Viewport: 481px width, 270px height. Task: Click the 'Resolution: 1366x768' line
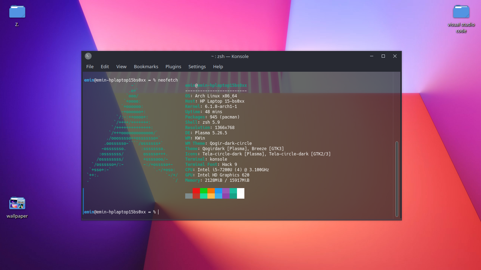pyautogui.click(x=210, y=128)
